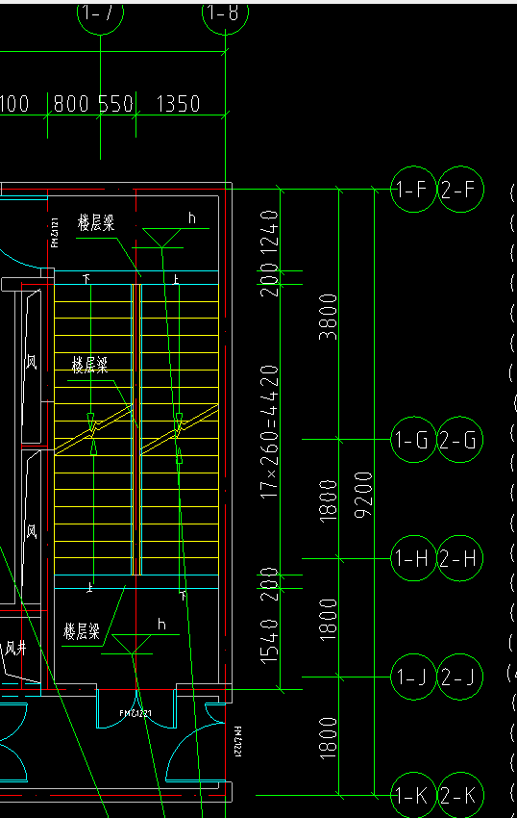
Task: Select the 1800 dimension between 1-J and 1-K
Action: click(x=328, y=738)
